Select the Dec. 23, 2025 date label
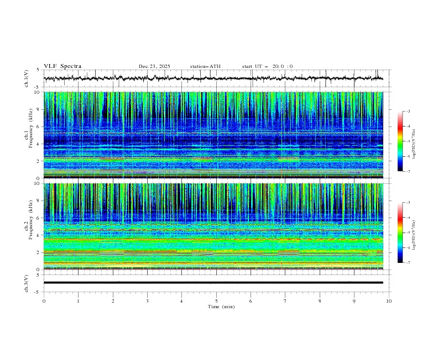 tap(154, 66)
